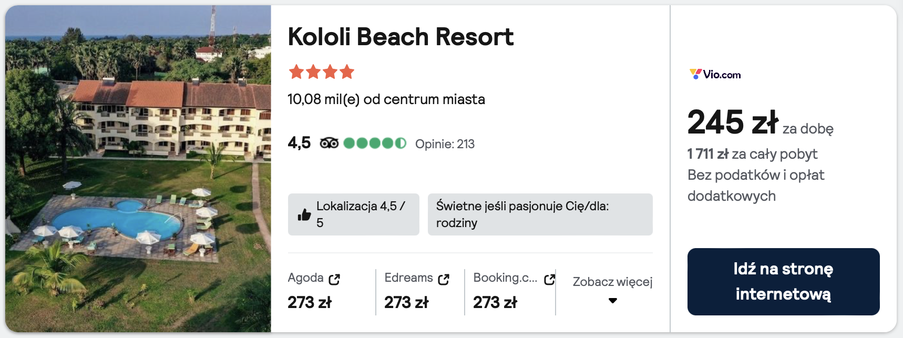Click the Zobacz więcej label

click(612, 282)
